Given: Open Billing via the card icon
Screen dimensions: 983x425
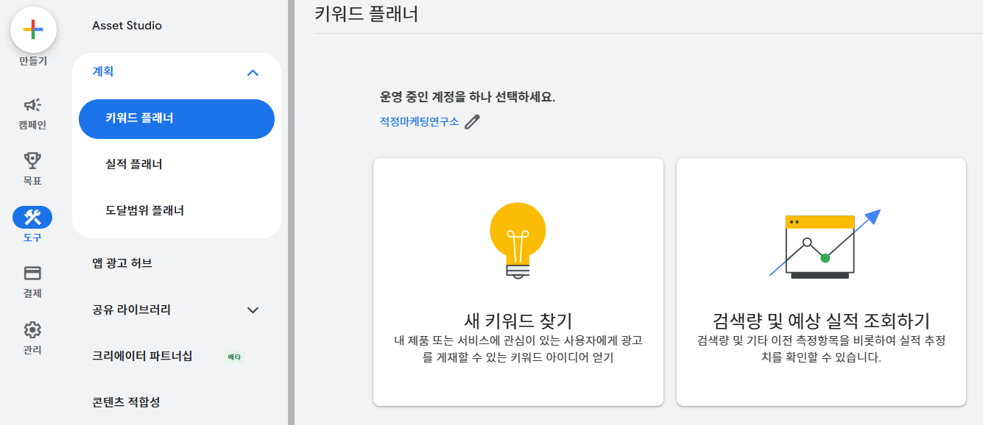Looking at the screenshot, I should (32, 274).
